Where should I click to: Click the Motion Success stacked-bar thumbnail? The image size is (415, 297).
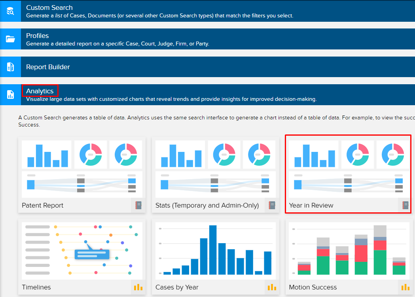pyautogui.click(x=349, y=251)
